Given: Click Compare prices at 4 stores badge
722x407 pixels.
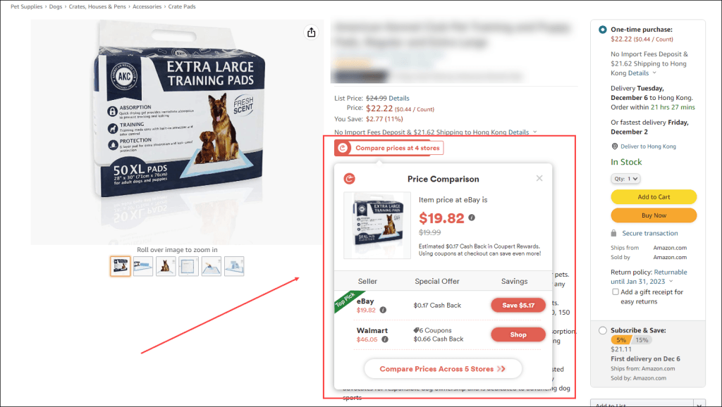Looking at the screenshot, I should coord(389,148).
